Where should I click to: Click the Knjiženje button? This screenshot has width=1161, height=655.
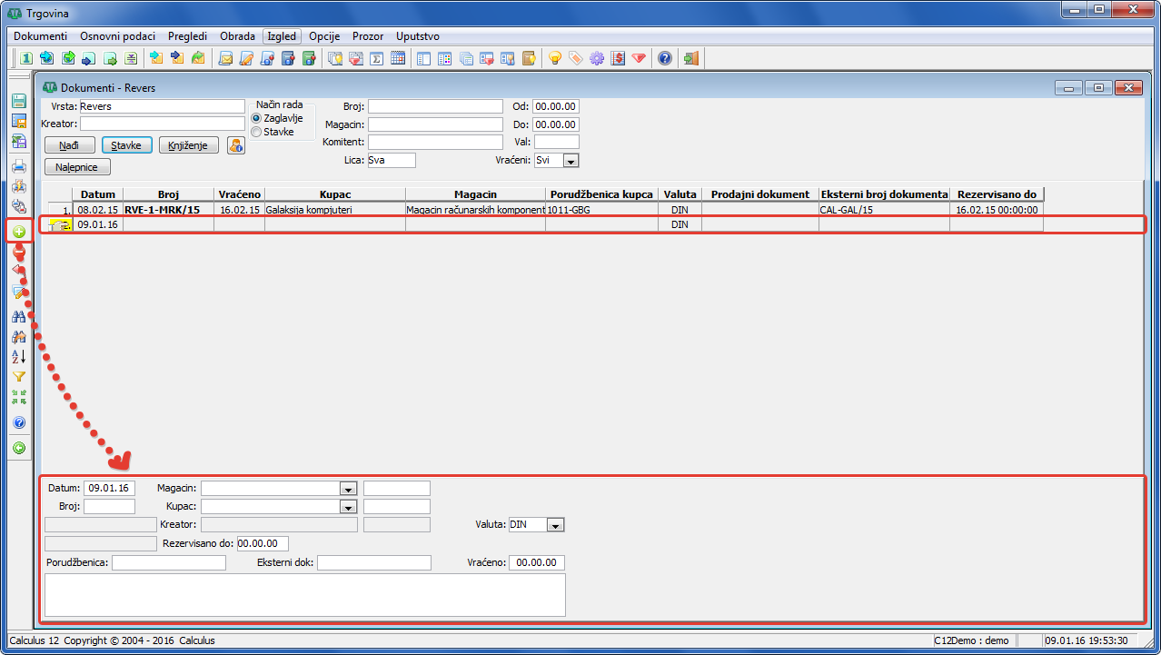(x=189, y=145)
